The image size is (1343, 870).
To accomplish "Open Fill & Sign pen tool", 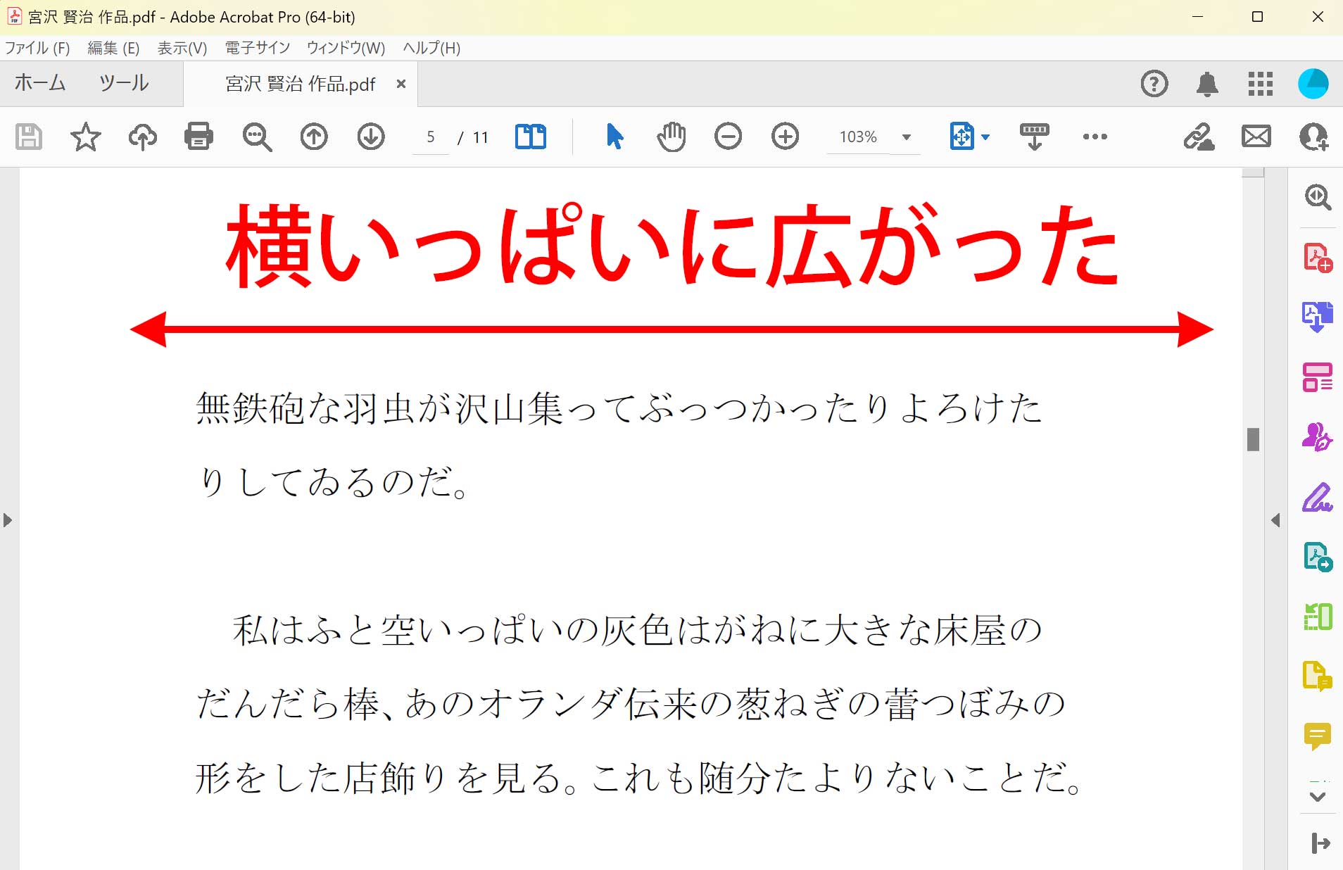I will pyautogui.click(x=1318, y=498).
